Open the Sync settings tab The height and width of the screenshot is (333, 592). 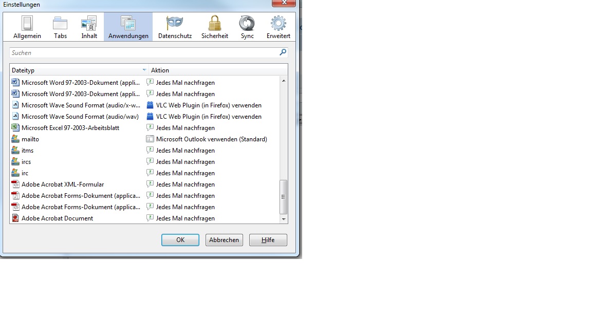click(247, 27)
